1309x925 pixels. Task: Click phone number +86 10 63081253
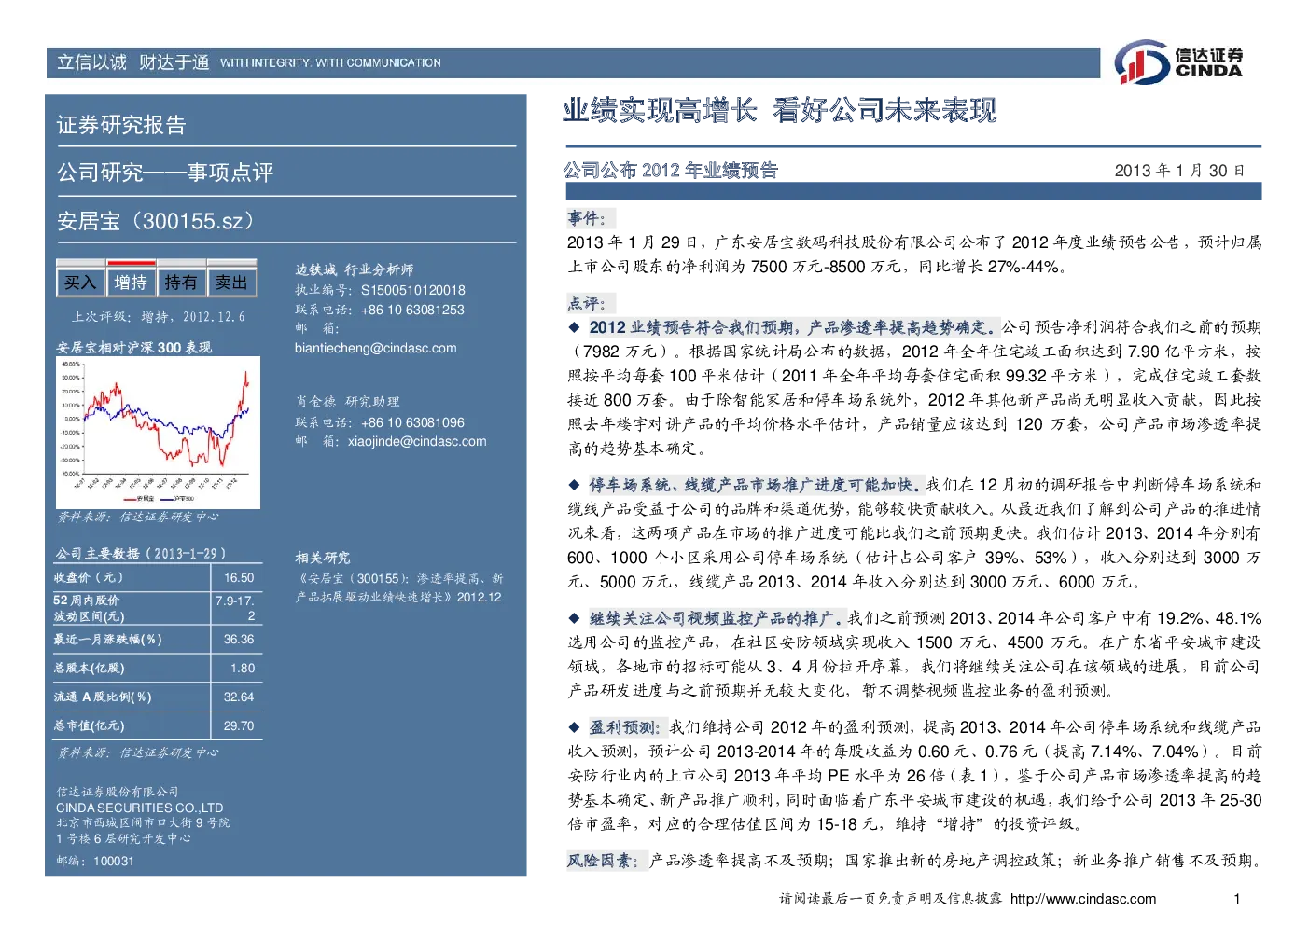click(x=412, y=310)
